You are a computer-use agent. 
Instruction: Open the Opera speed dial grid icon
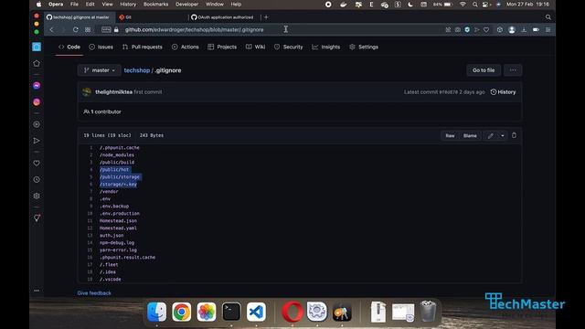pos(88,30)
